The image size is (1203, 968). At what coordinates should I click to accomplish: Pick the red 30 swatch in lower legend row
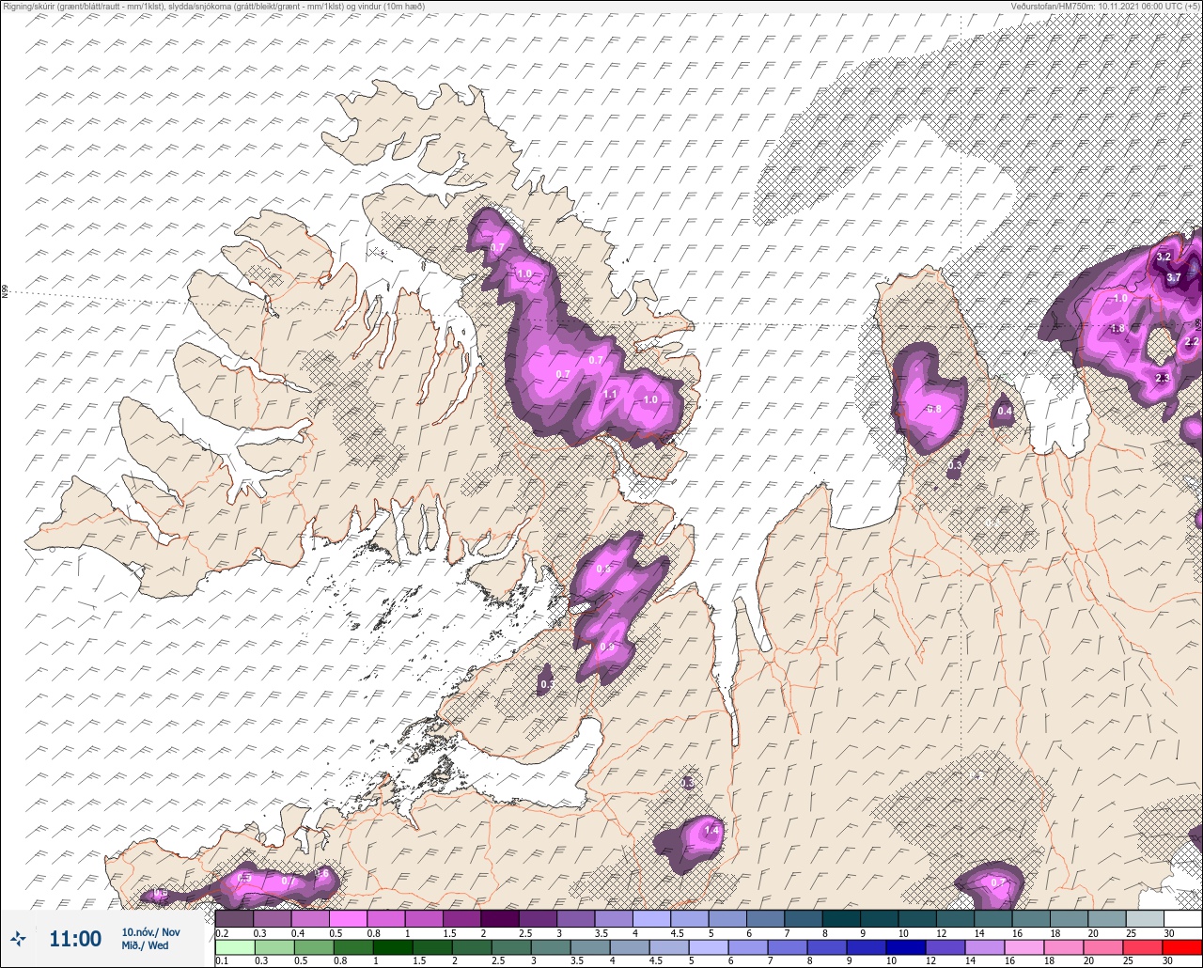(1182, 947)
